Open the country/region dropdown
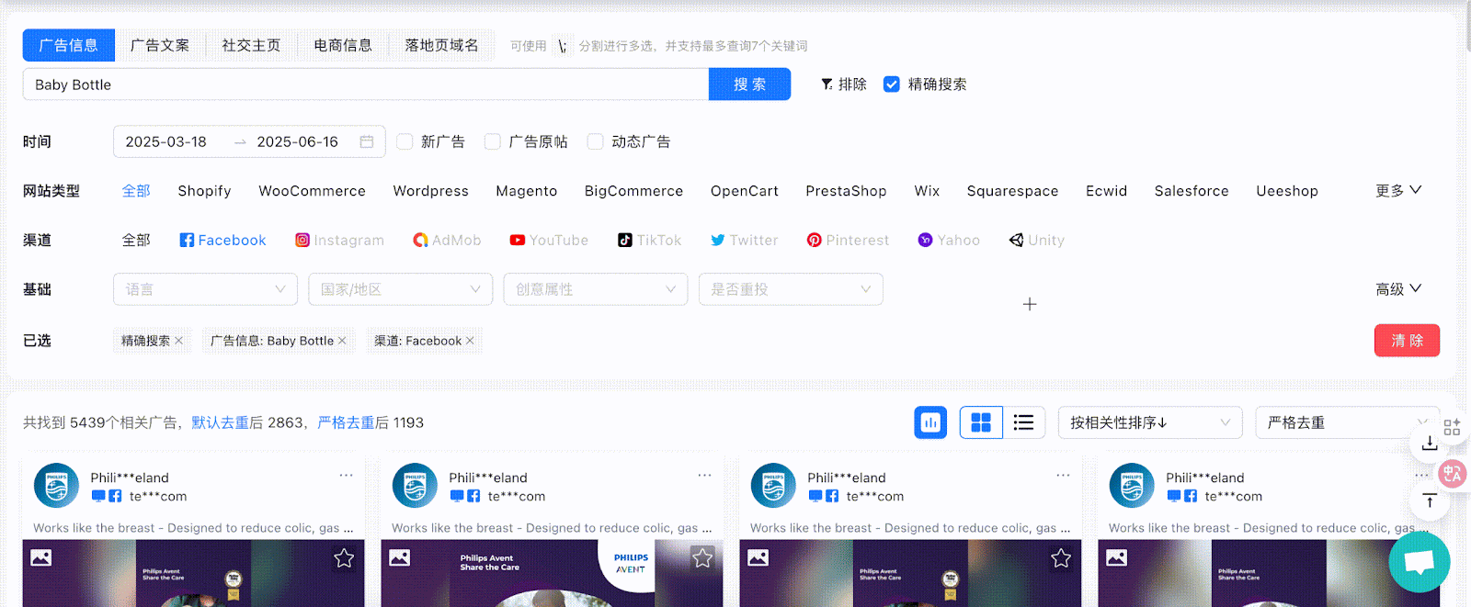The height and width of the screenshot is (607, 1471). [400, 289]
